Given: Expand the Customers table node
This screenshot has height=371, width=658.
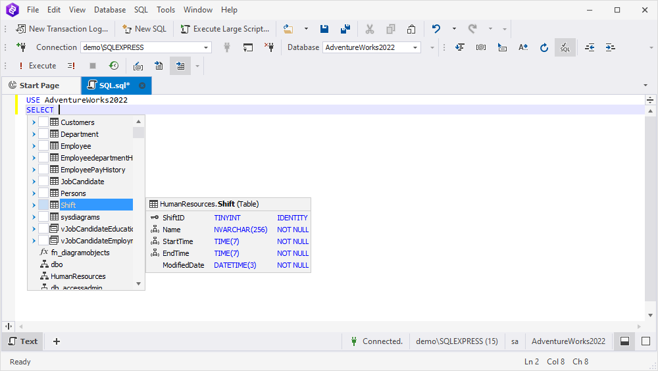Looking at the screenshot, I should coord(34,122).
